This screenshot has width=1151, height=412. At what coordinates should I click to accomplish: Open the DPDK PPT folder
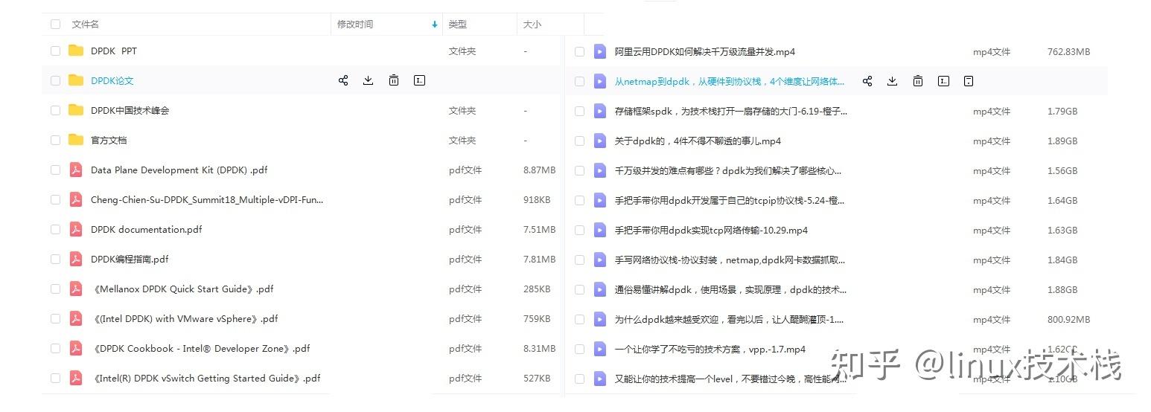(x=114, y=51)
